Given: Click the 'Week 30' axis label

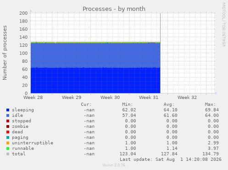Looking at the screenshot, I should point(110,98).
